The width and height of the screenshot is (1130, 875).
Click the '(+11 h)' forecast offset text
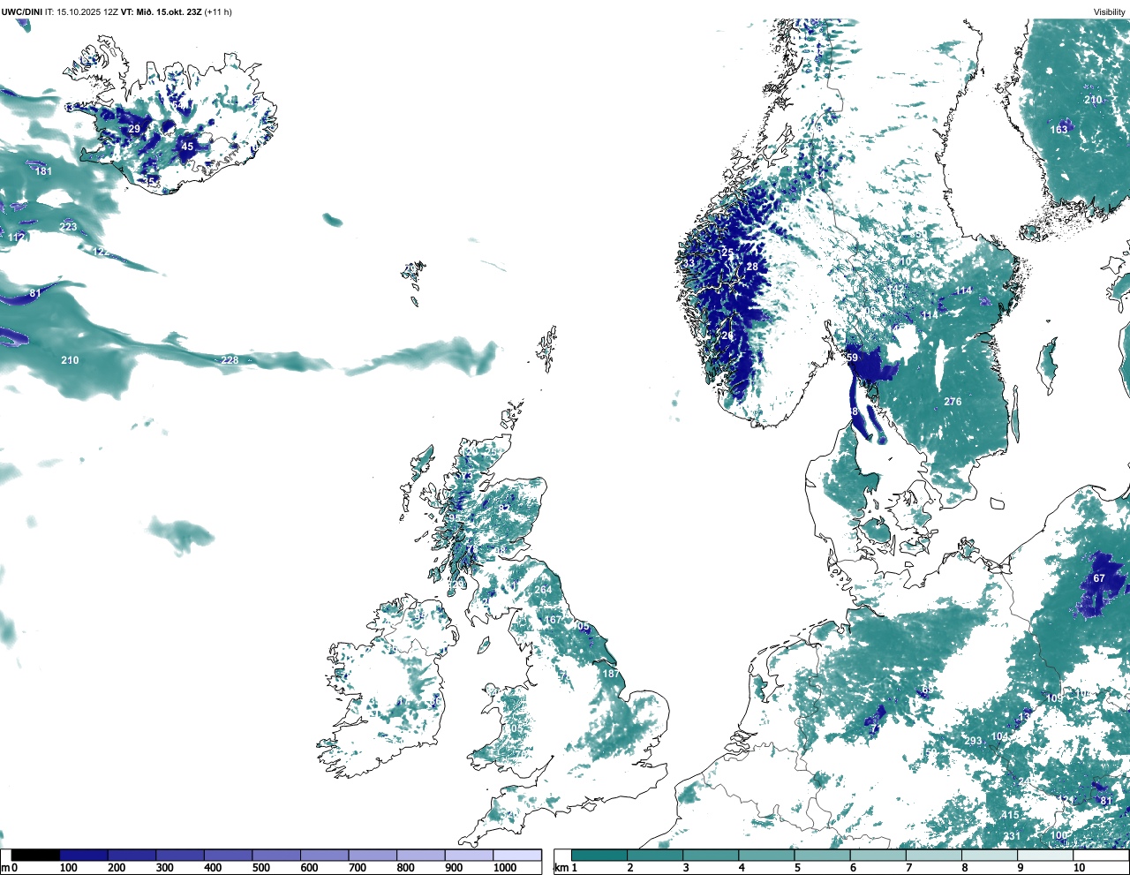coord(218,12)
